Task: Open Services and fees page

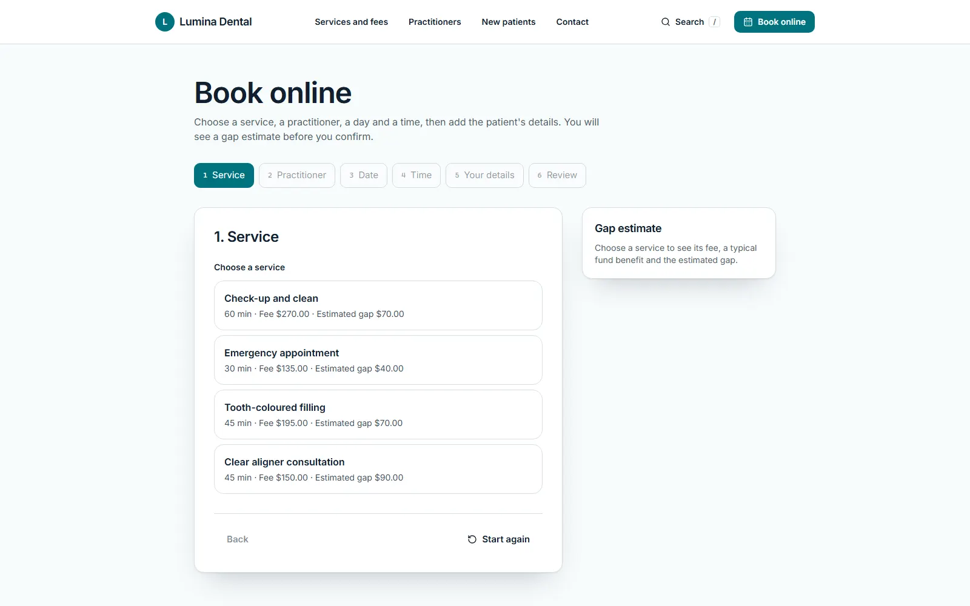Action: pos(351,22)
